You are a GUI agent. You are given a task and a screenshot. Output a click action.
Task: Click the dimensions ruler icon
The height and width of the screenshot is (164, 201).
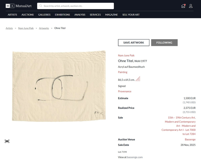(x=138, y=79)
